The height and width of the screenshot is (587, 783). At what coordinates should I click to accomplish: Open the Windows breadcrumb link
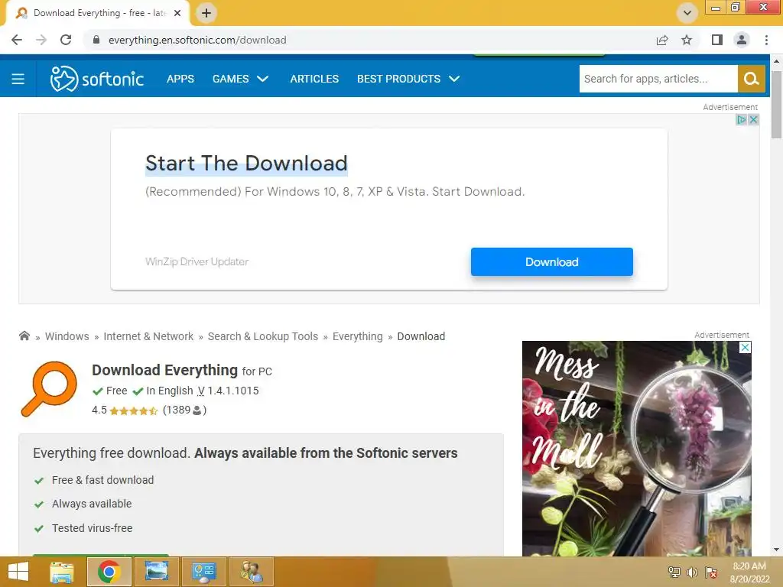pyautogui.click(x=67, y=336)
